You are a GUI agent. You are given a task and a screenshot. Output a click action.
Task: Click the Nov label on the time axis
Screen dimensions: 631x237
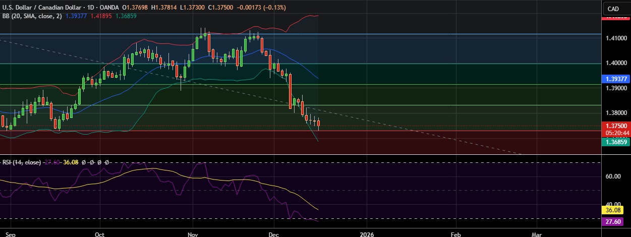tap(192, 234)
